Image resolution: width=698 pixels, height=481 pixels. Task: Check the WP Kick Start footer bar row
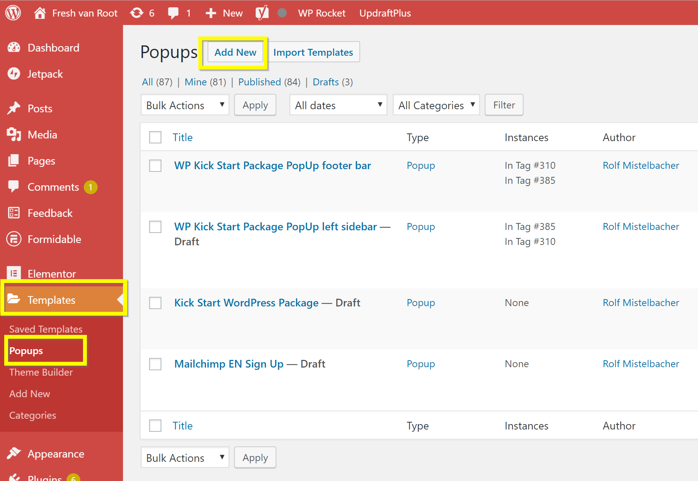[x=155, y=166]
